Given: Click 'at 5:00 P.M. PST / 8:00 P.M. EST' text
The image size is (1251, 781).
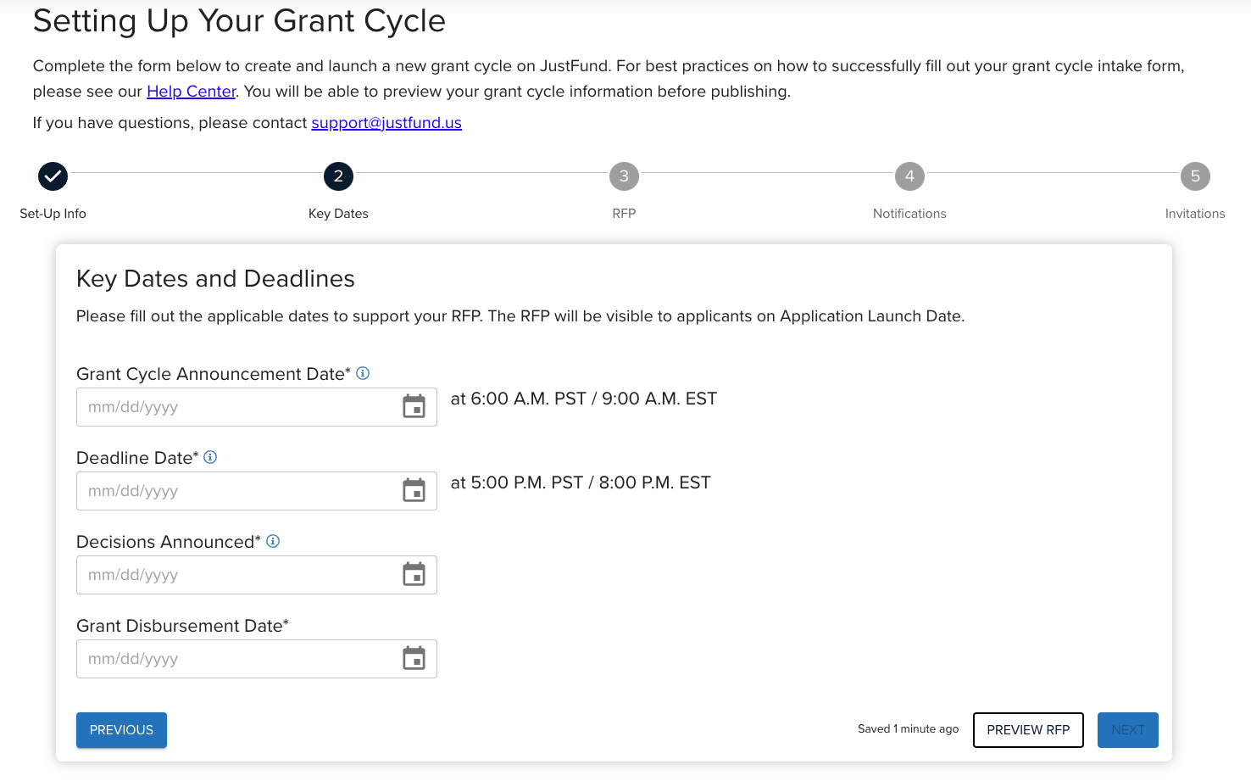Looking at the screenshot, I should (x=581, y=483).
